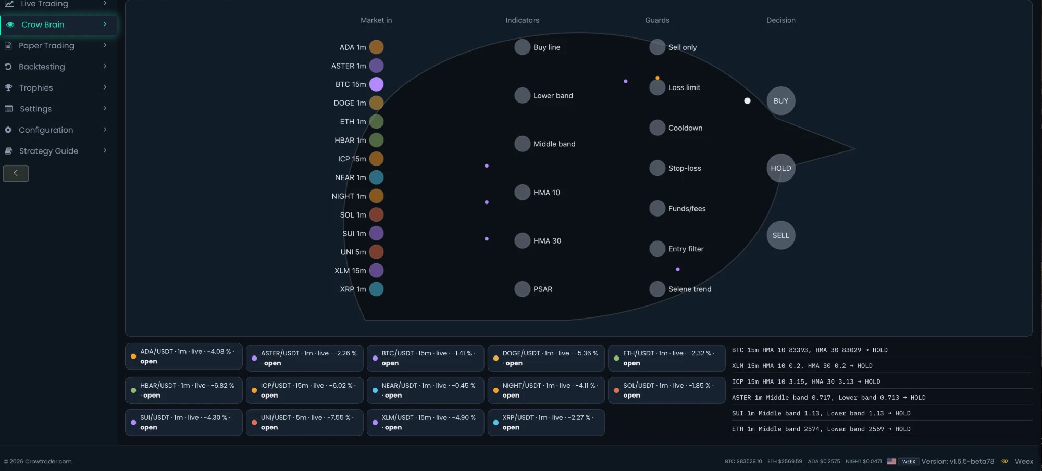Open the Strategy Guide menu item
The height and width of the screenshot is (471, 1042).
click(x=58, y=151)
